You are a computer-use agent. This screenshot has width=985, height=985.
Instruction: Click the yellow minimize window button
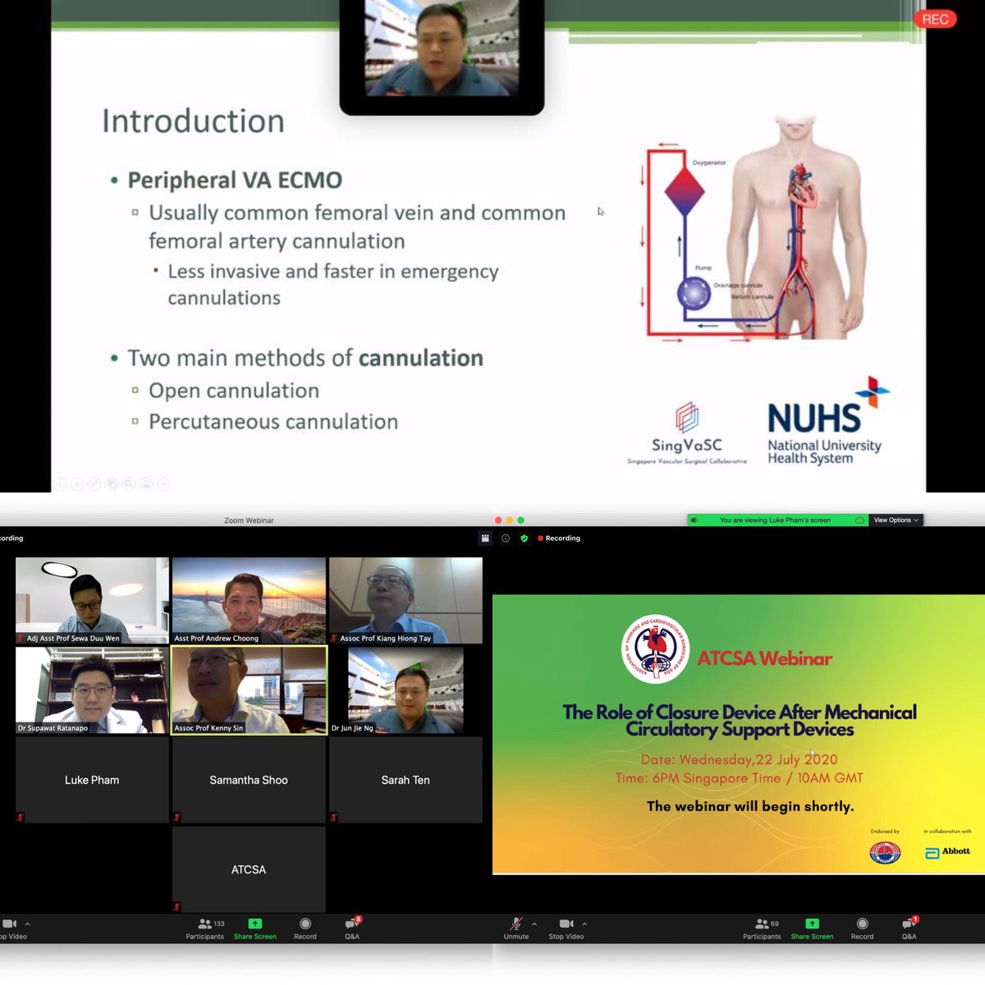[510, 520]
